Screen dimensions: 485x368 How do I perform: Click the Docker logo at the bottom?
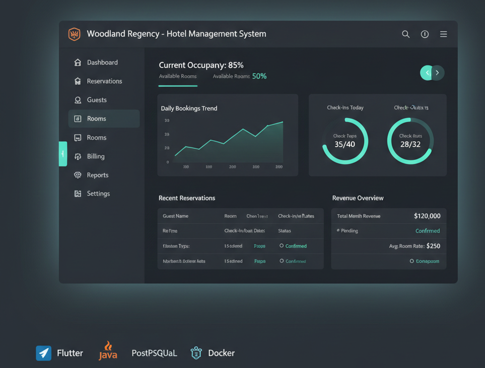(196, 353)
